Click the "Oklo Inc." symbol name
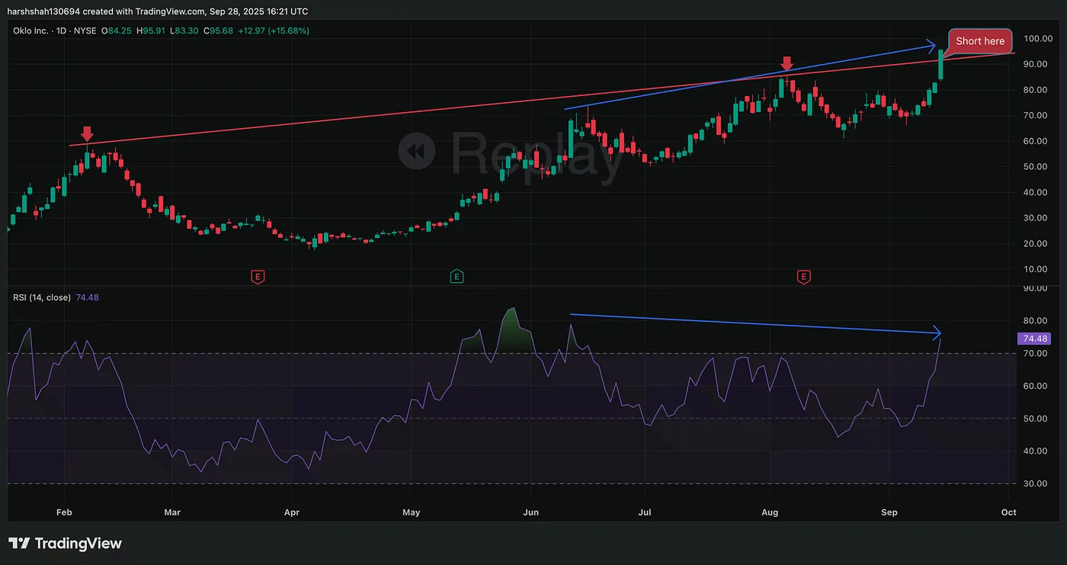1067x565 pixels. tap(31, 30)
